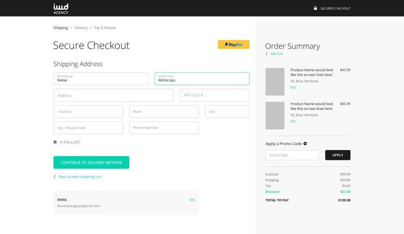Open the Edit Cart link
This screenshot has height=234, width=404.
pos(277,54)
